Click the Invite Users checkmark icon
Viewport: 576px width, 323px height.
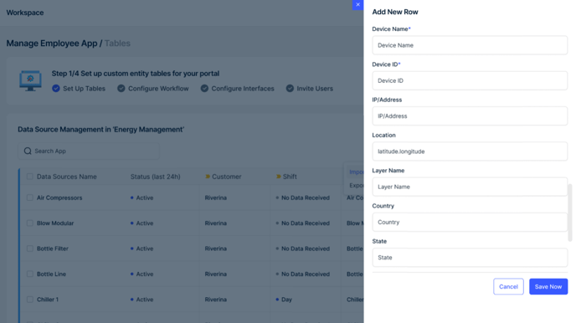(290, 89)
